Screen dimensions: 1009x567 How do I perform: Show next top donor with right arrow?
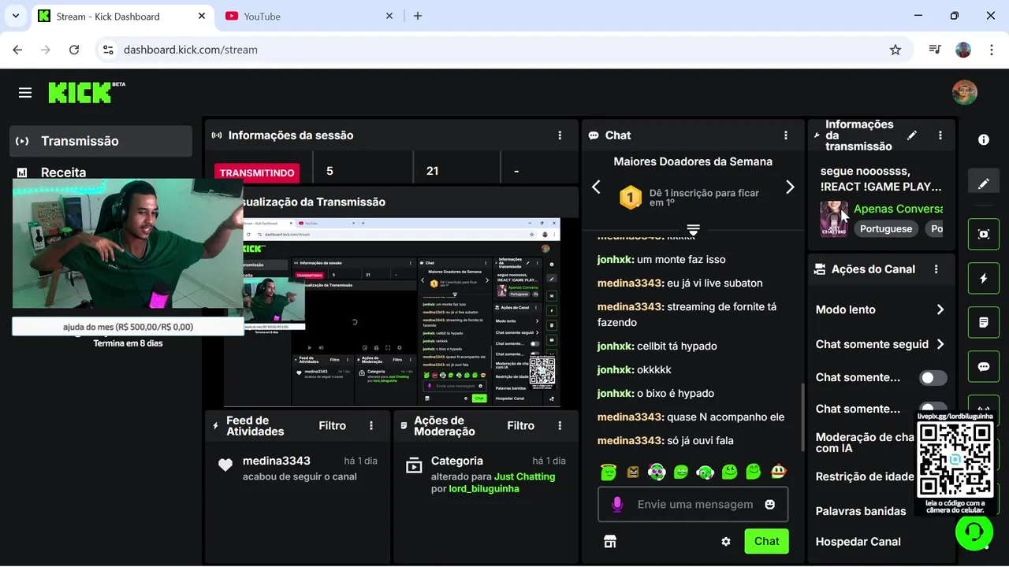pyautogui.click(x=790, y=187)
